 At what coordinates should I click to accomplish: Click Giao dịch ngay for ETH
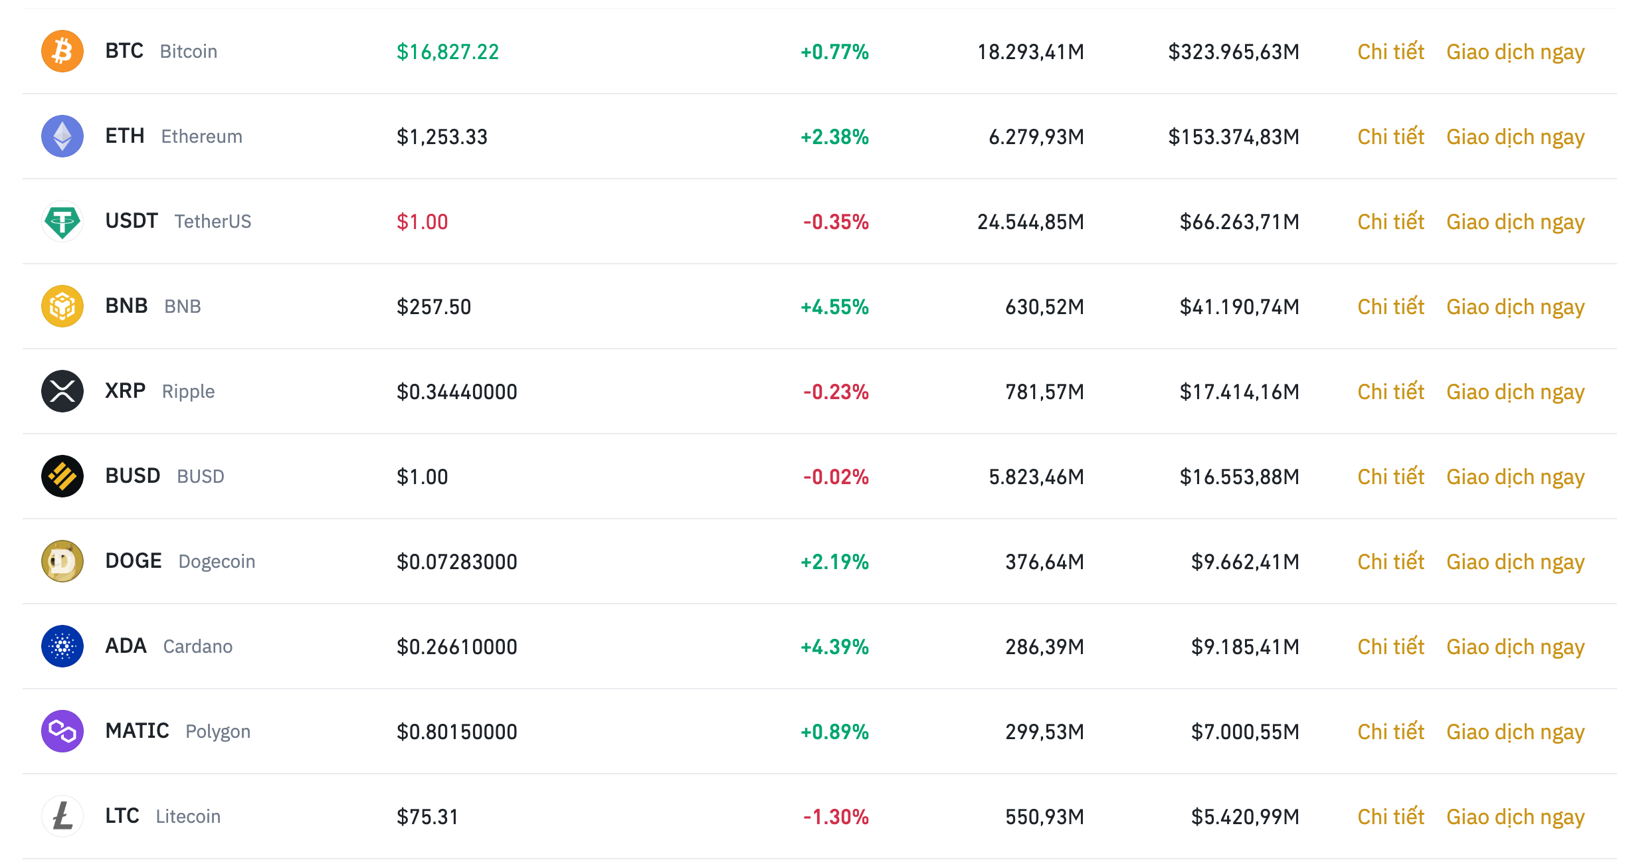(x=1515, y=137)
